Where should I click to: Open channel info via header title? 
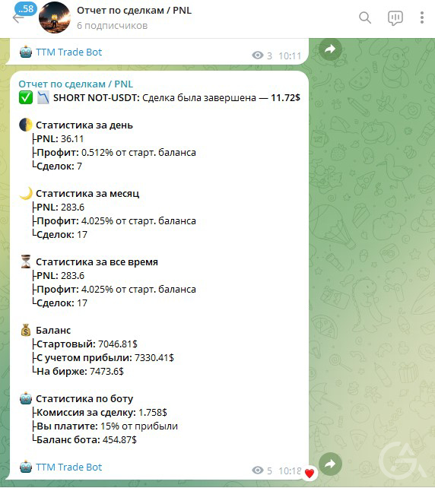tap(134, 11)
